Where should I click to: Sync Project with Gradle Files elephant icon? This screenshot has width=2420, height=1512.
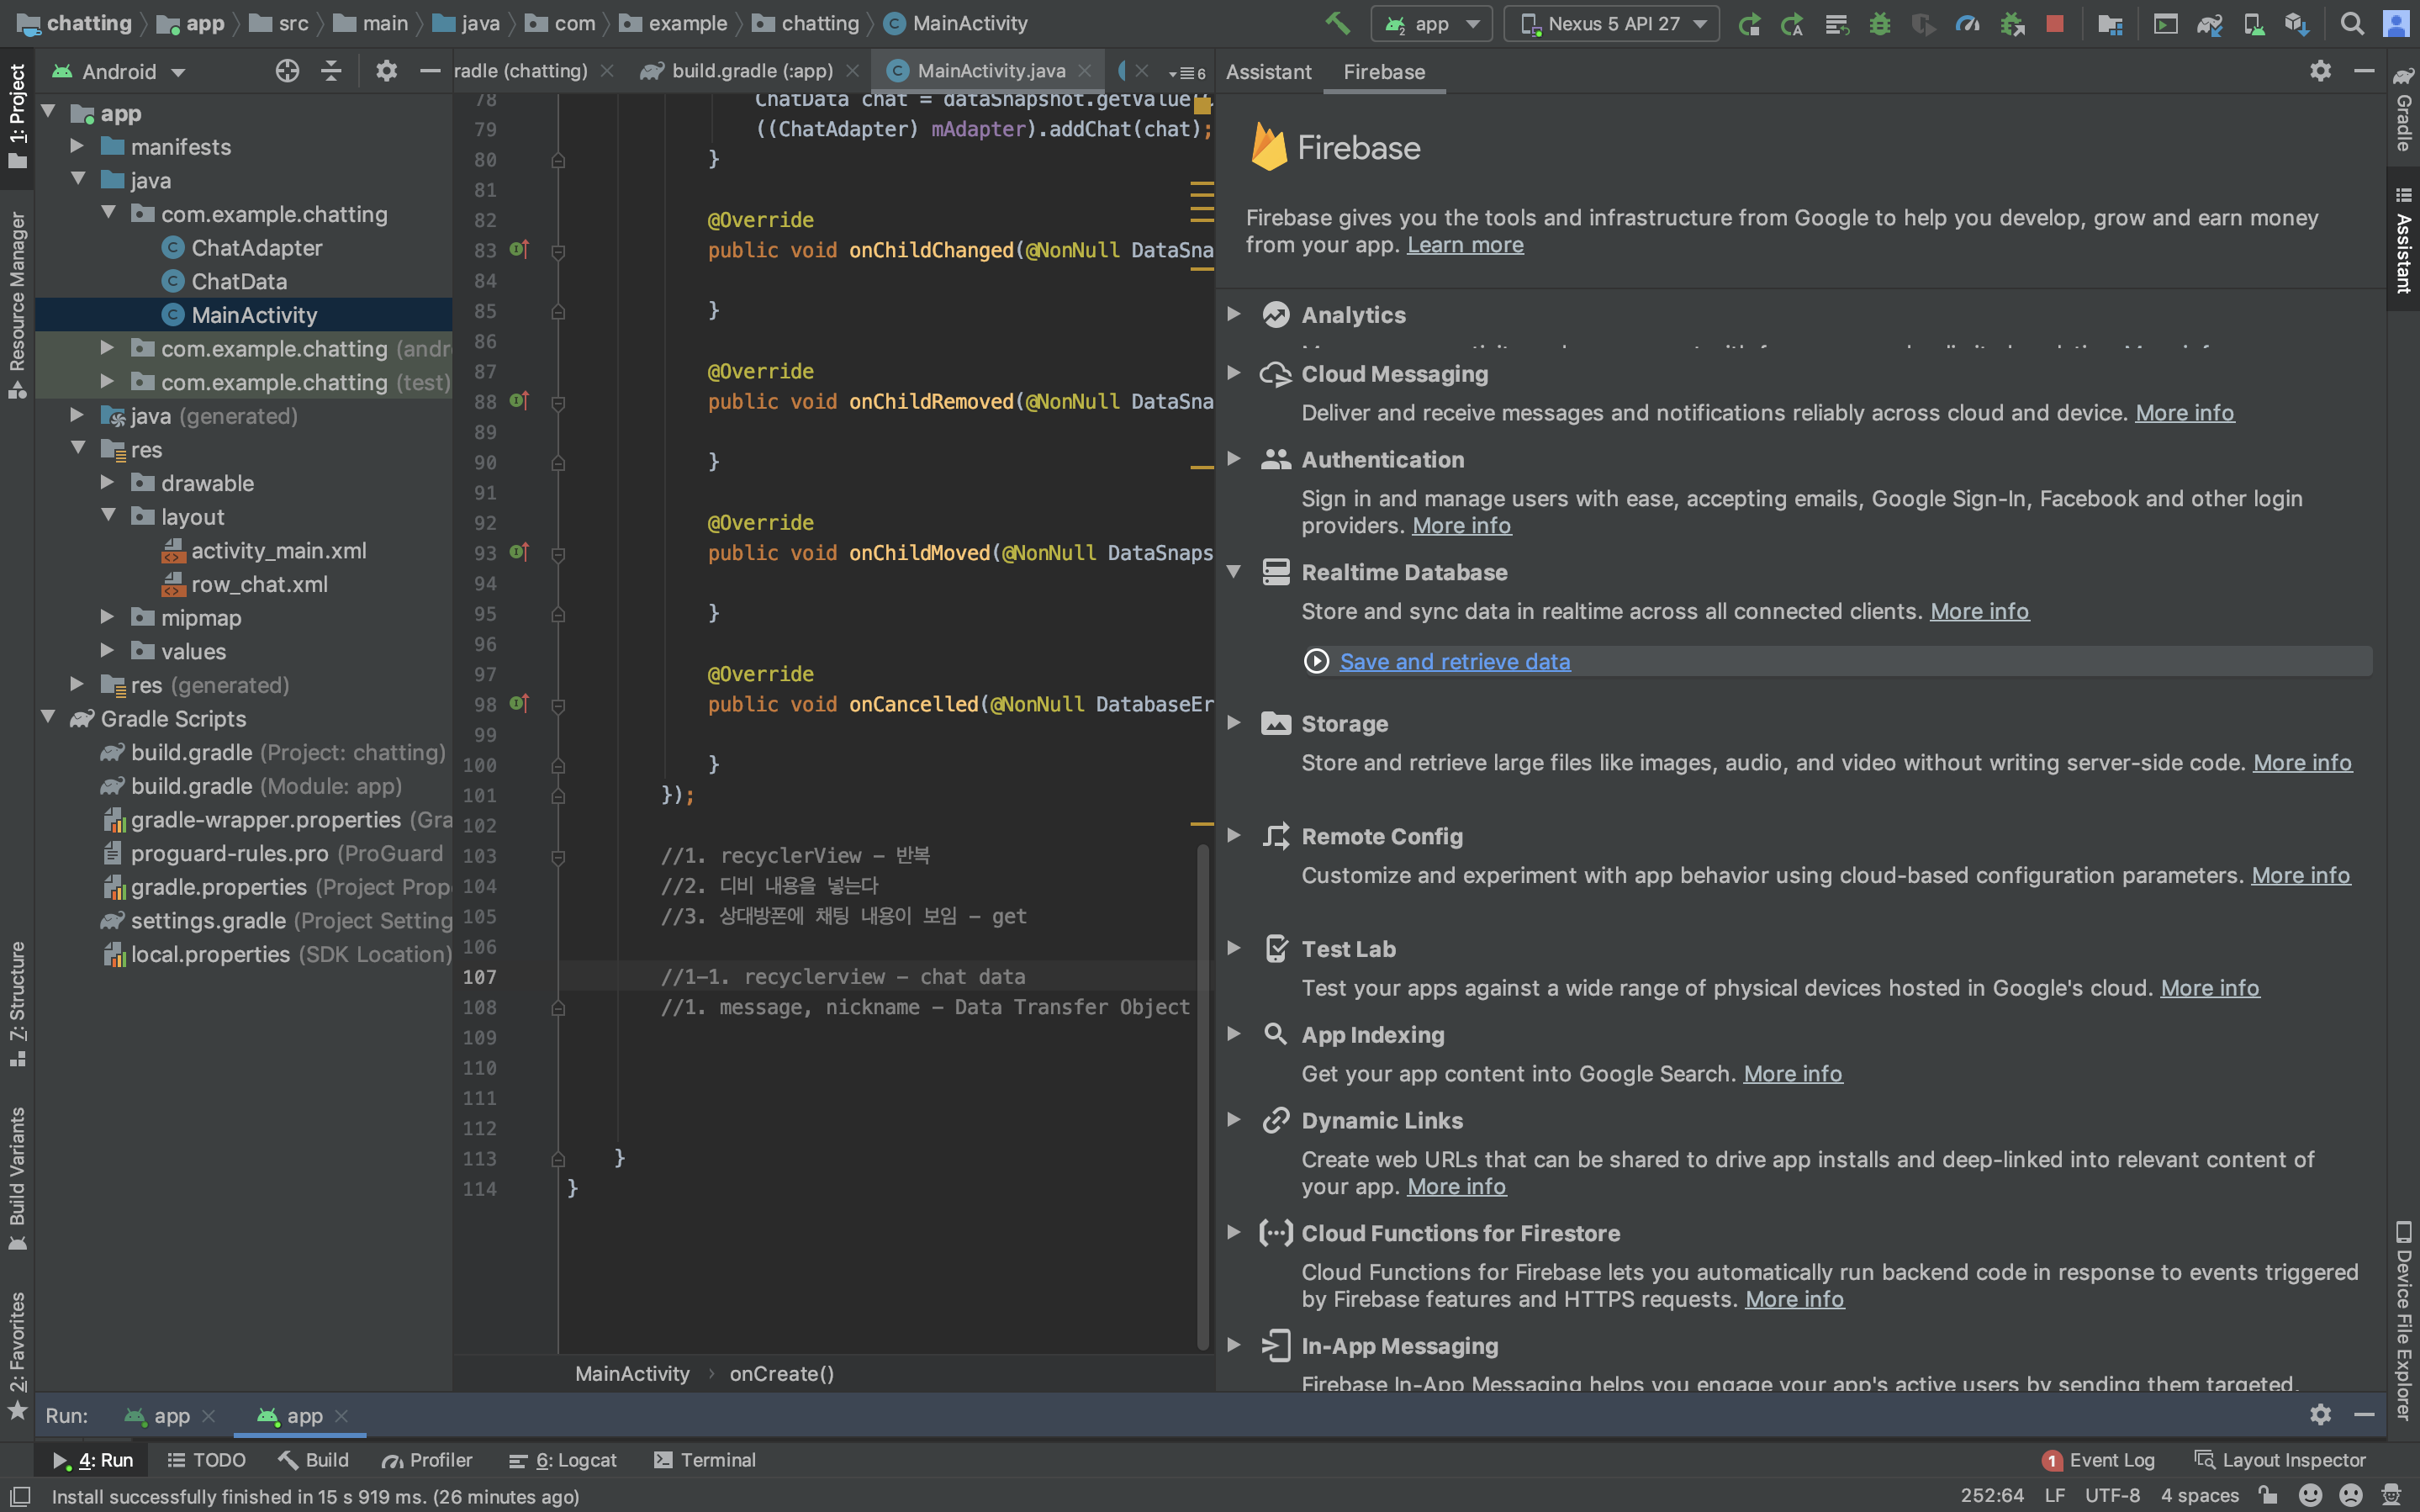[x=2209, y=23]
